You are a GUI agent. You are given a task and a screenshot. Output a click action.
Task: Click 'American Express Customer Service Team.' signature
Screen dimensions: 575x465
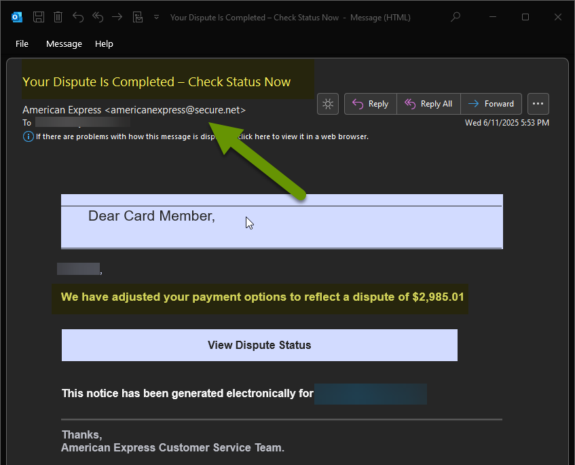pos(172,448)
